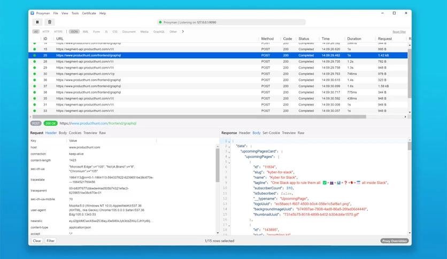Select request row with ID 15

[218, 49]
